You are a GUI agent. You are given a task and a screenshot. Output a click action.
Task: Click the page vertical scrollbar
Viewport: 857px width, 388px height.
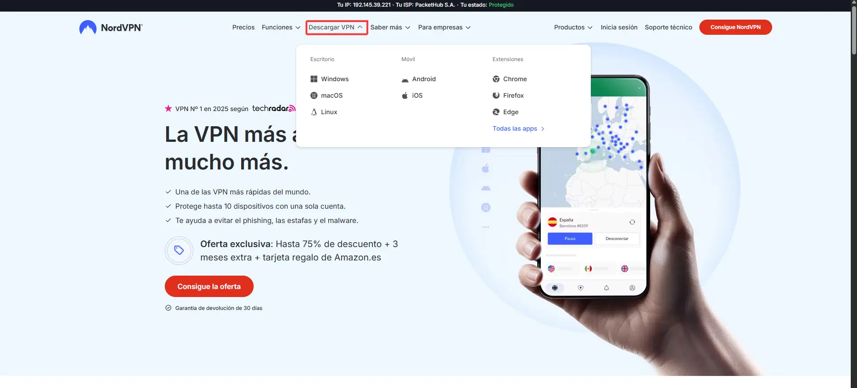pos(854,31)
